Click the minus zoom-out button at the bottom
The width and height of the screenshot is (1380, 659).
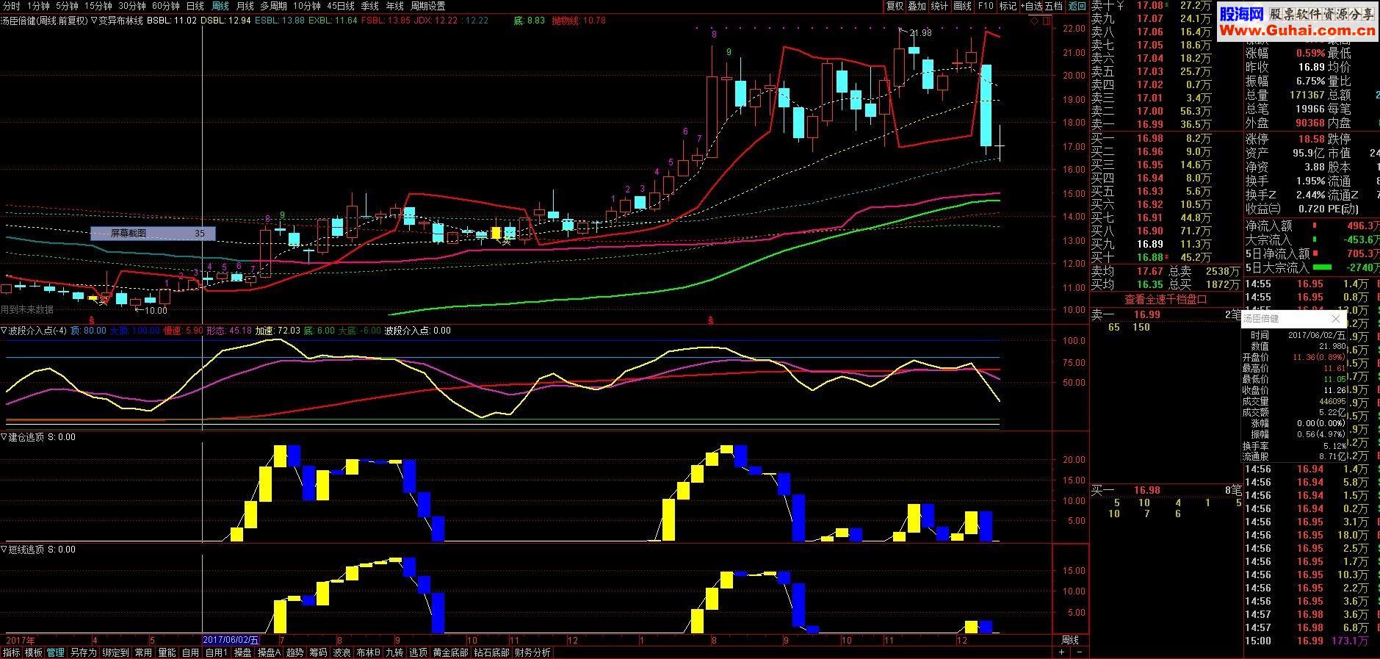point(1080,652)
